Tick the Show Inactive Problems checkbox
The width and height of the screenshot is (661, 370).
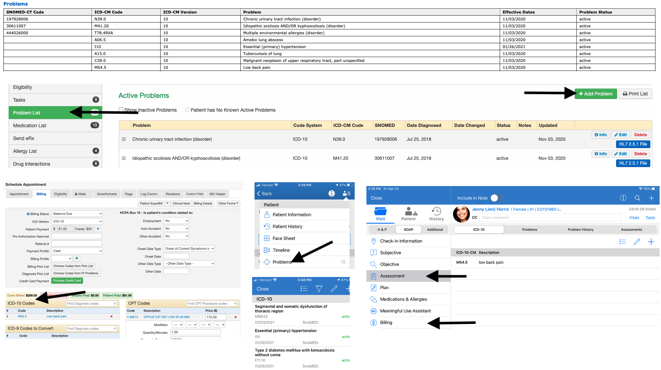[121, 110]
